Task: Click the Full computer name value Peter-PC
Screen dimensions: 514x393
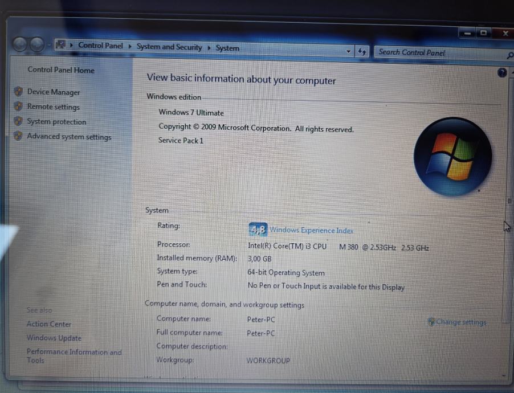Action: (260, 333)
